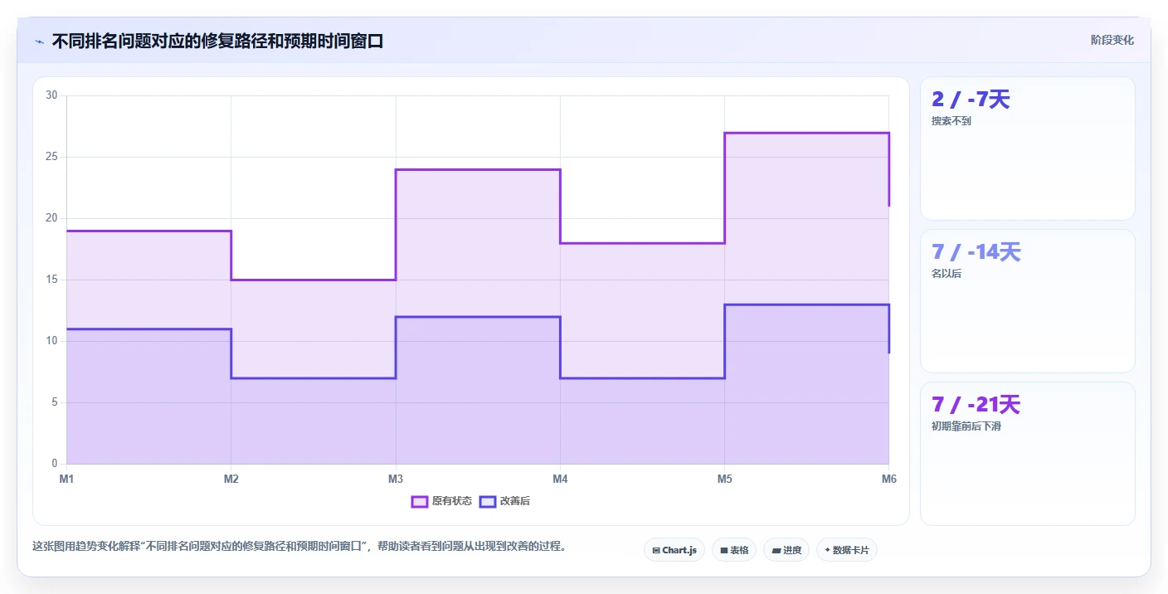Toggle the 改善后 legend label
Image resolution: width=1168 pixels, height=594 pixels.
[x=515, y=501]
